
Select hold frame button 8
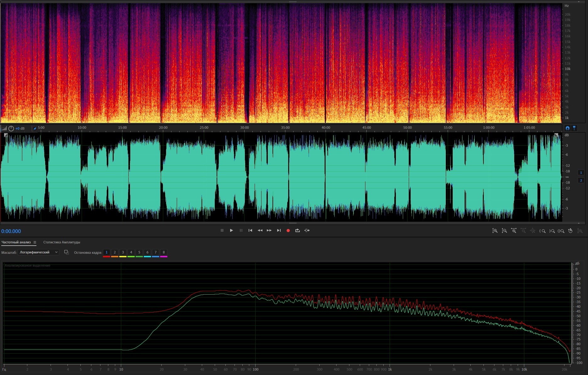pyautogui.click(x=164, y=252)
